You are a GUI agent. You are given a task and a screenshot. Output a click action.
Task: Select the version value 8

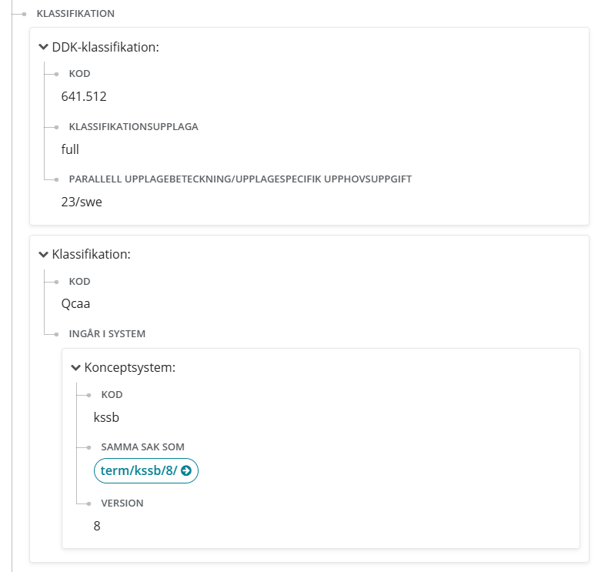(97, 526)
